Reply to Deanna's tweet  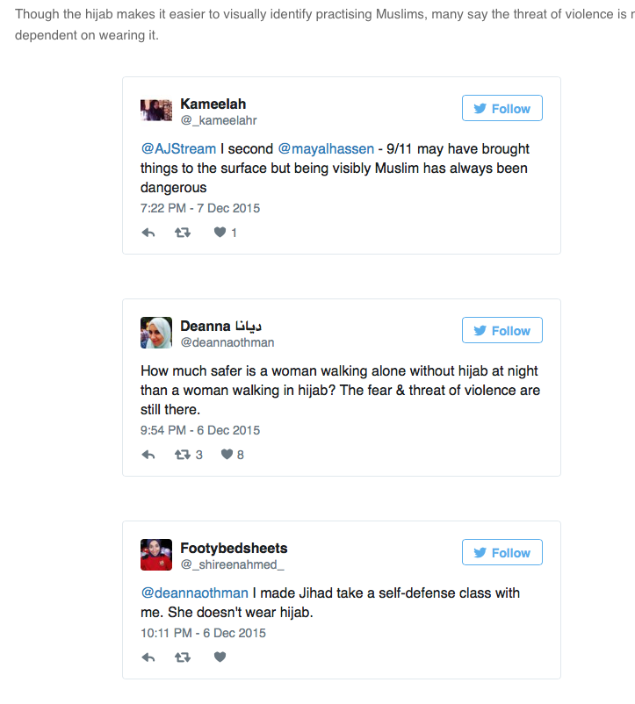tap(148, 455)
